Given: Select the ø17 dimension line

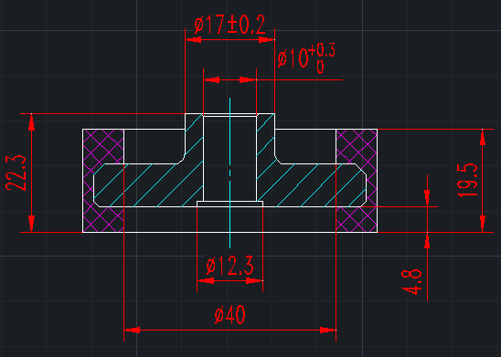Looking at the screenshot, I should click(x=229, y=39).
